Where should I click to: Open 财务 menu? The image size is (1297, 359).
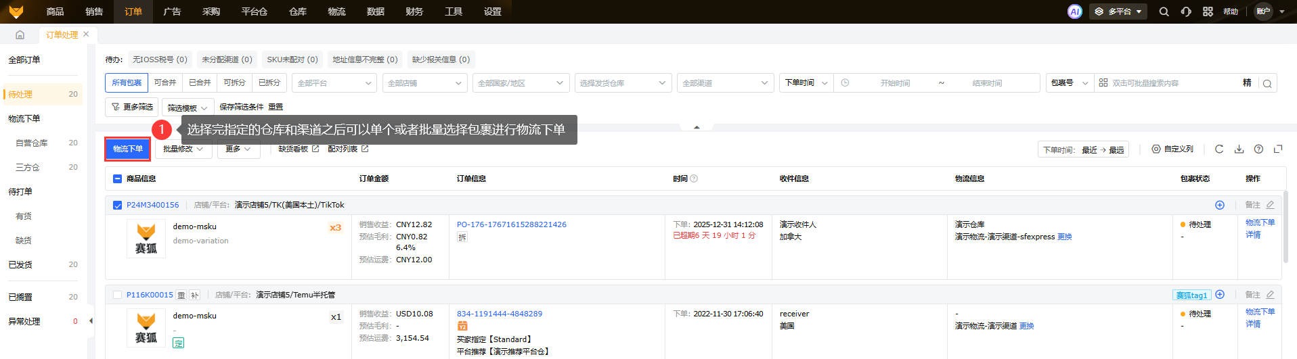click(x=414, y=11)
